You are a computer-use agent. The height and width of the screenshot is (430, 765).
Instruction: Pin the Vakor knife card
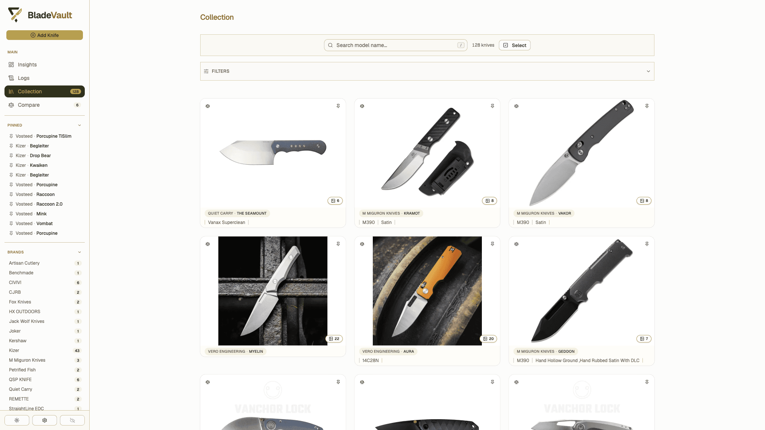647,106
